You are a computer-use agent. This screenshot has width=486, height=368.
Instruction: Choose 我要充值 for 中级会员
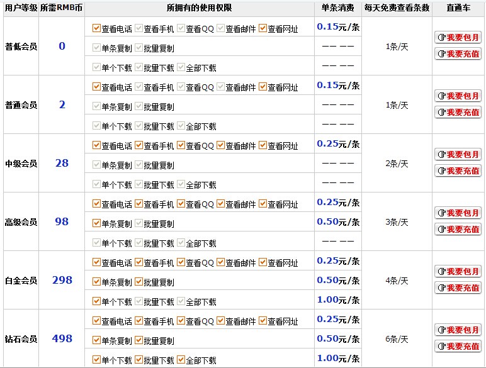(458, 171)
